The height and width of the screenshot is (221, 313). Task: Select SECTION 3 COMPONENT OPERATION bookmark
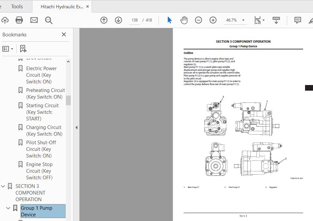pos(30,193)
